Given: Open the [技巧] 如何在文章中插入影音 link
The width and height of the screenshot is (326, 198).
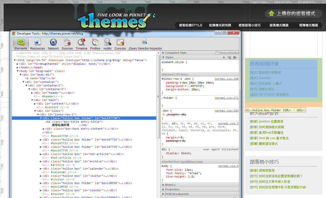Looking at the screenshot, I should point(270,181).
